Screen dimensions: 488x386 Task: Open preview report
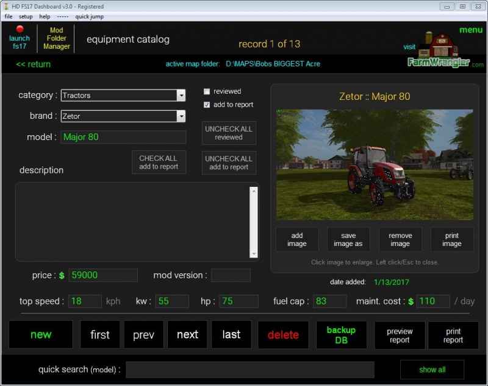[x=400, y=335]
